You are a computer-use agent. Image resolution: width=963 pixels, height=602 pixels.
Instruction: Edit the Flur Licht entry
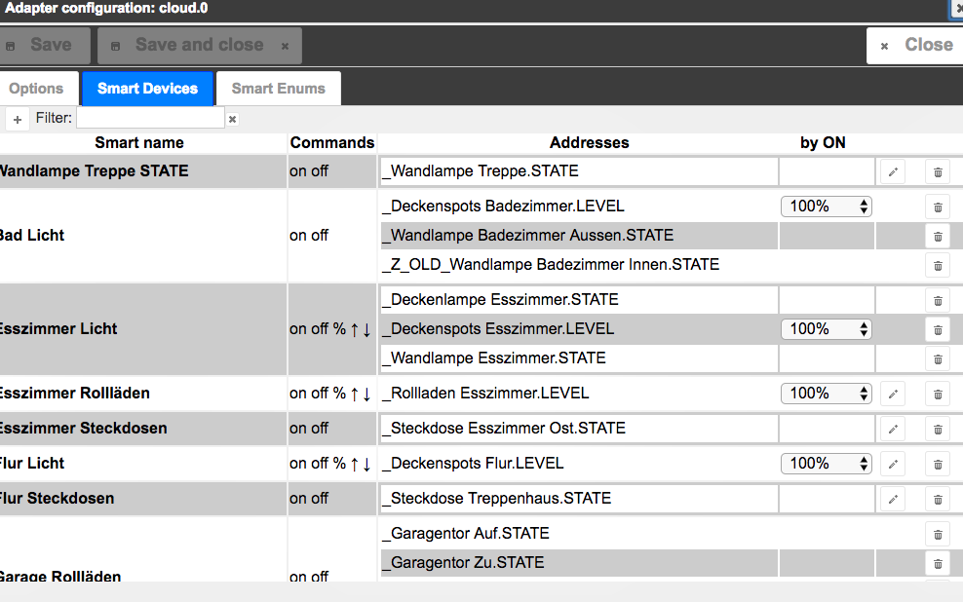click(892, 464)
